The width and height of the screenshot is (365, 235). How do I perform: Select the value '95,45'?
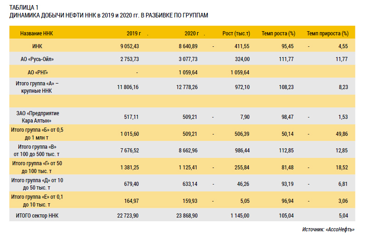pyautogui.click(x=287, y=46)
